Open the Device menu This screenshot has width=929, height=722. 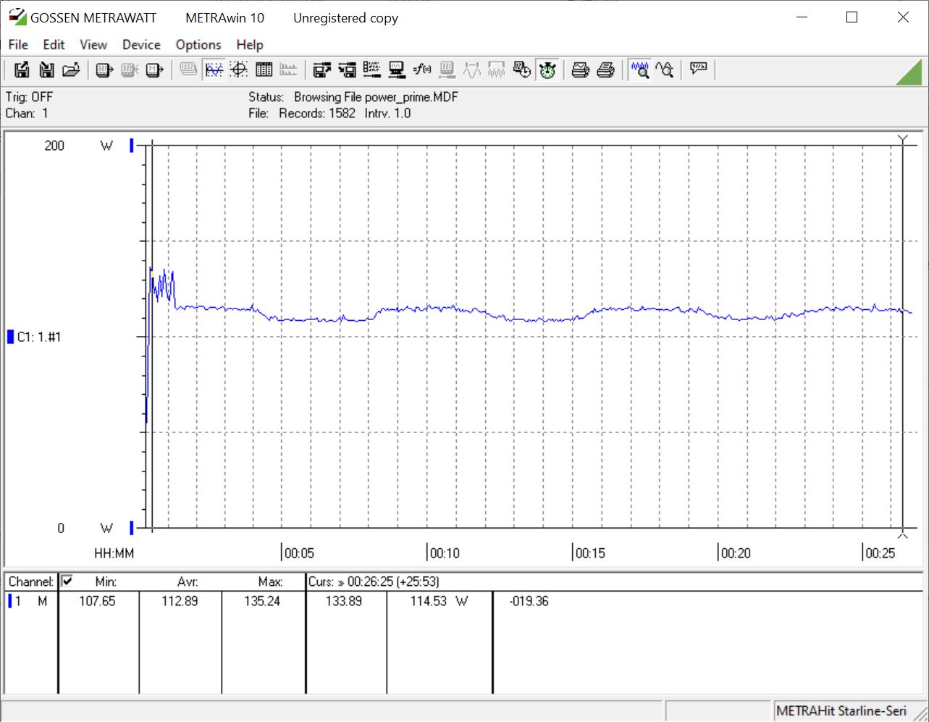click(141, 45)
